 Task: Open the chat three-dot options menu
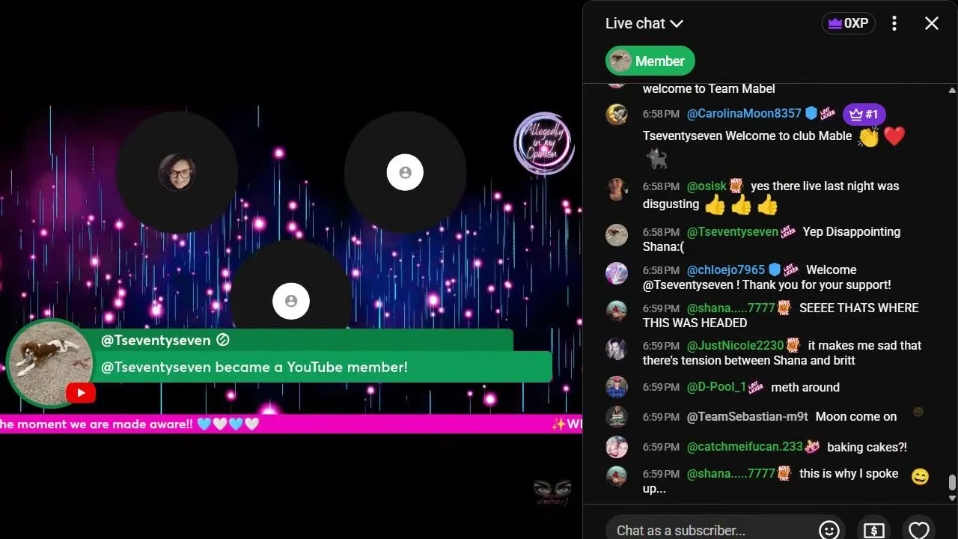(894, 23)
